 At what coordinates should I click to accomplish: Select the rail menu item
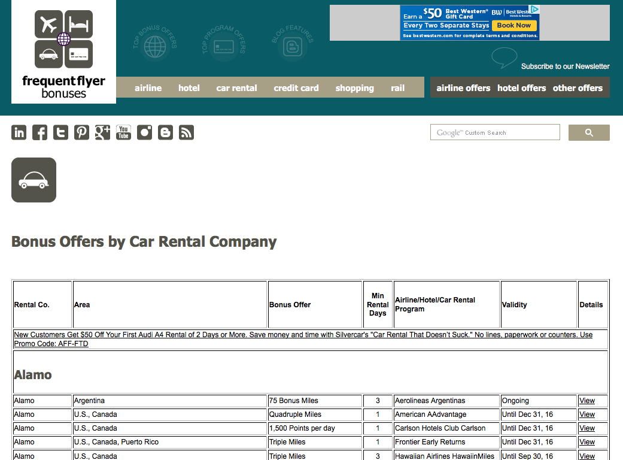[398, 88]
